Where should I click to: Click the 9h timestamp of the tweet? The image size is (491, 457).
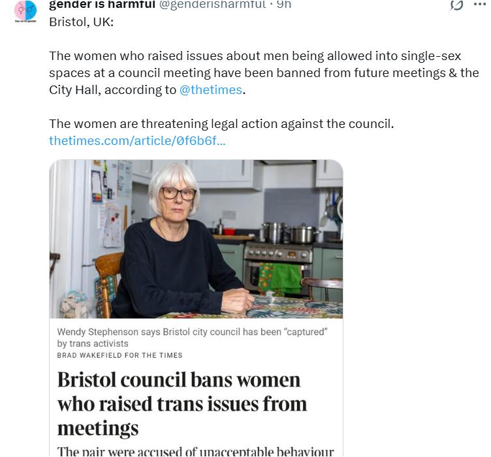(284, 5)
